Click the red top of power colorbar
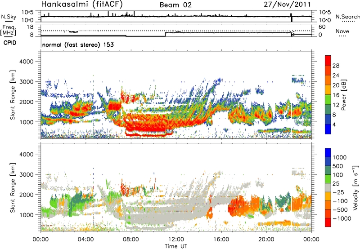Image resolution: width=360 pixels, height=249 pixels. 328,60
